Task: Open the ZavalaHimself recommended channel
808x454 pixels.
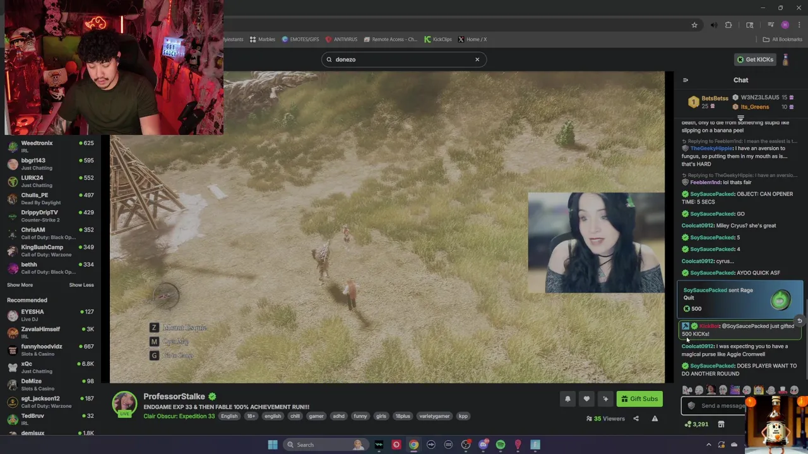Action: 50,332
